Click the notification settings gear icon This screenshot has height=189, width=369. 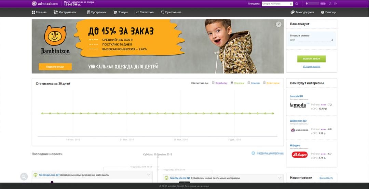click(253, 153)
